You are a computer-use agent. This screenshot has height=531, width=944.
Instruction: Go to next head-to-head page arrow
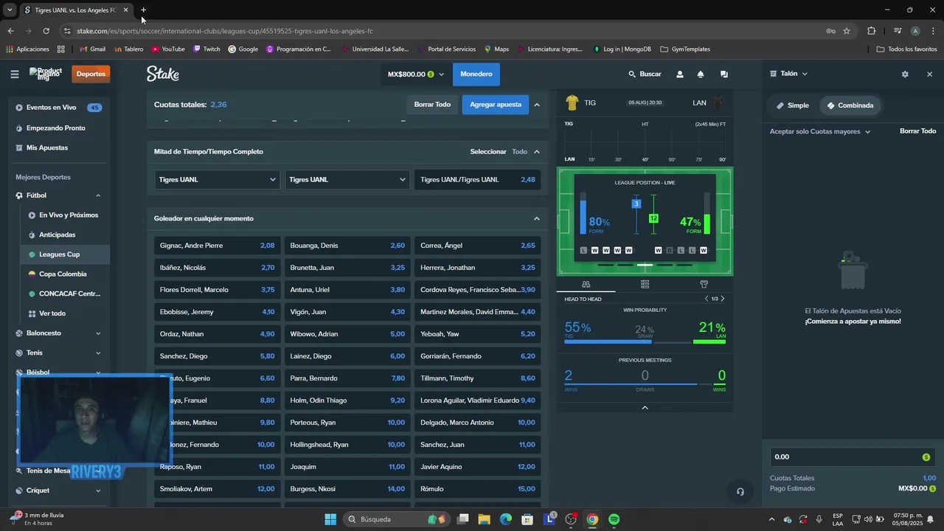point(723,299)
